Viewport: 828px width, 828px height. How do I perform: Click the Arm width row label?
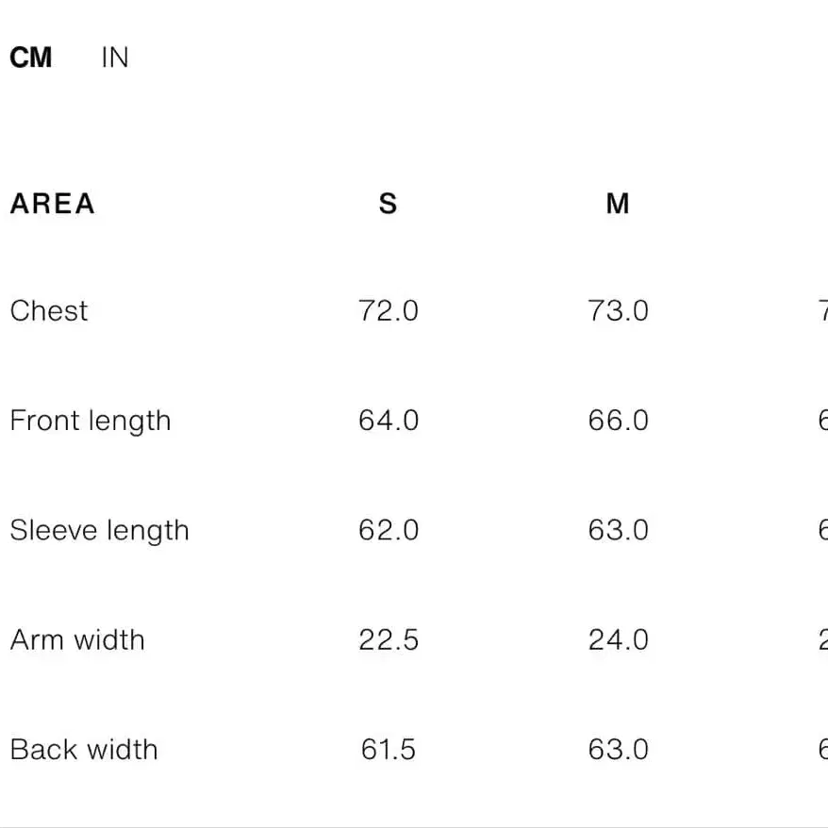click(x=77, y=639)
